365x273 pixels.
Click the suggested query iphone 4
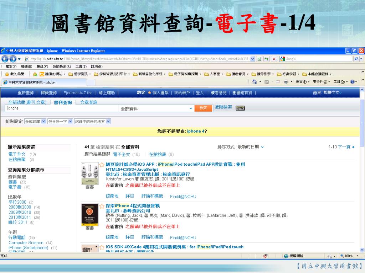pyautogui.click(x=196, y=131)
